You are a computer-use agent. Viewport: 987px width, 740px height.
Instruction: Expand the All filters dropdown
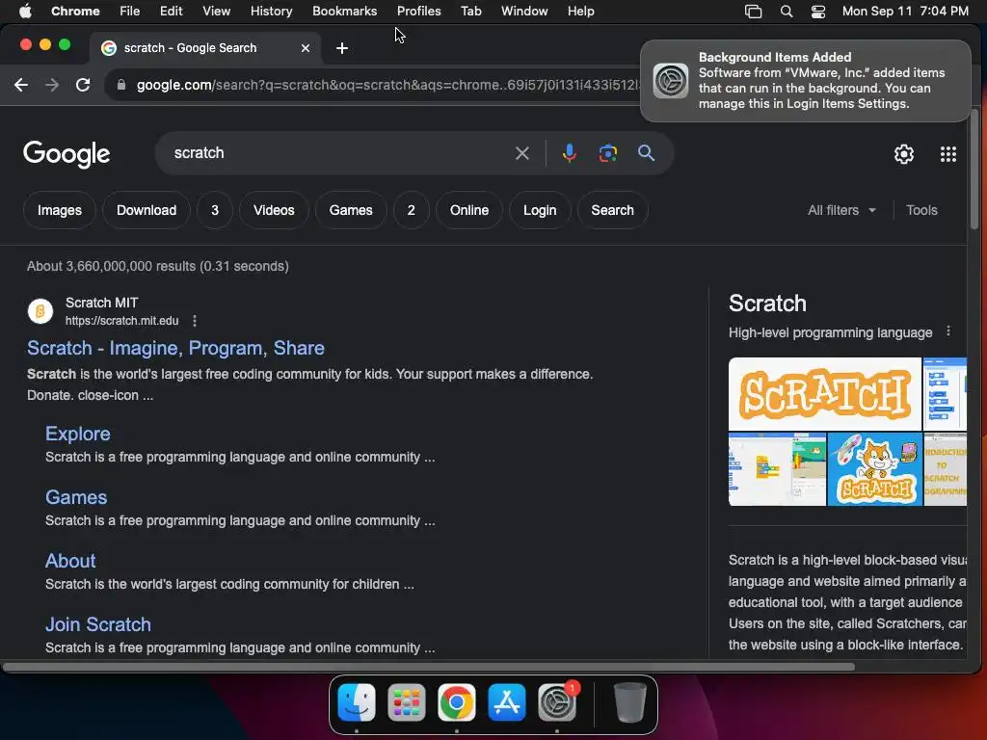841,210
